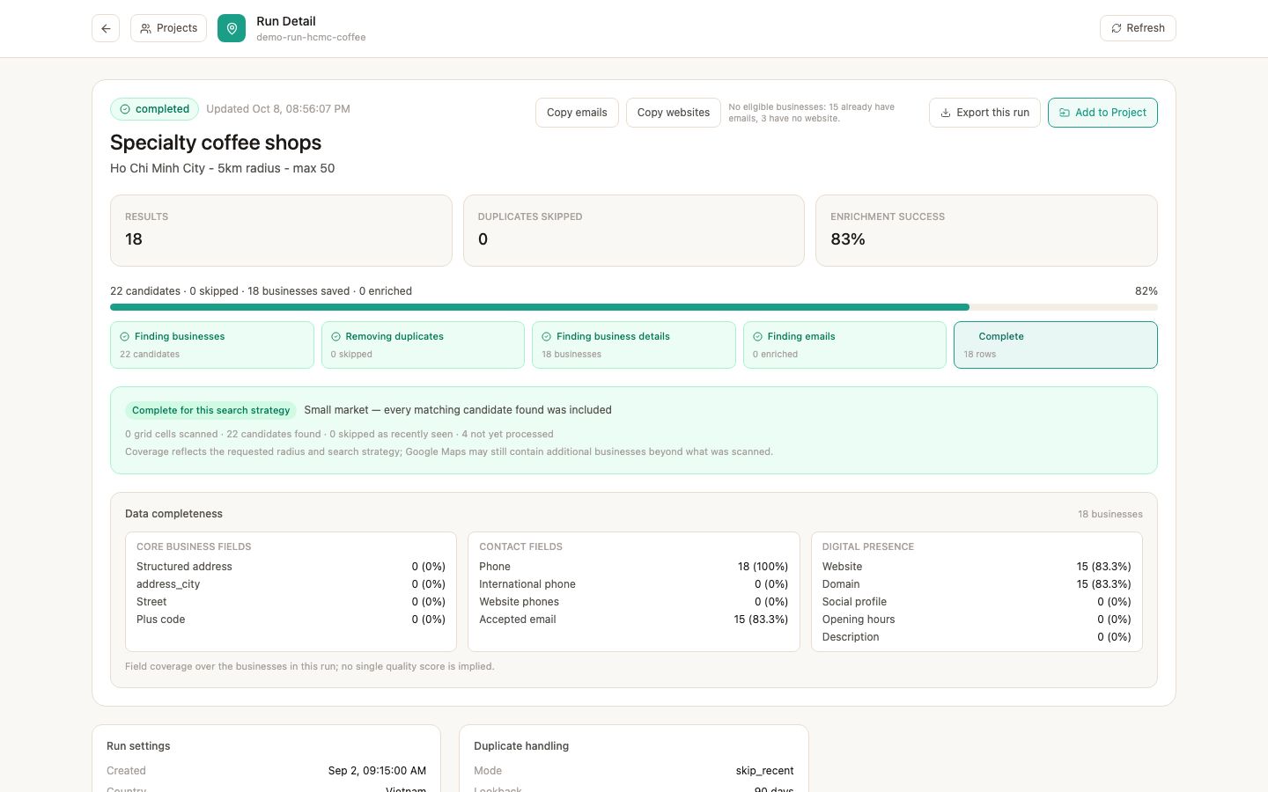Click the completed status badge
Screen dimensions: 1268x792
154,109
